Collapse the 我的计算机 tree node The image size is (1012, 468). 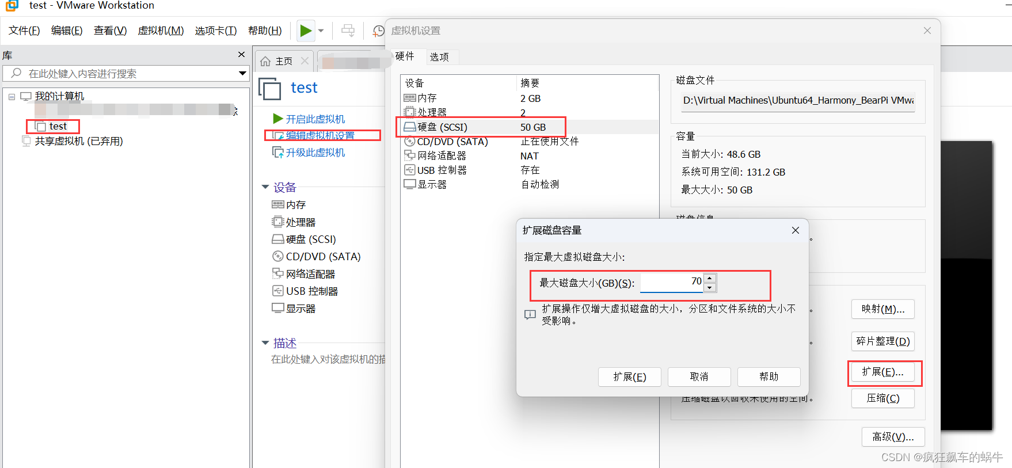[x=12, y=97]
